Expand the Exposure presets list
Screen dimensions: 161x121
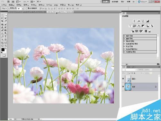pos(124,41)
